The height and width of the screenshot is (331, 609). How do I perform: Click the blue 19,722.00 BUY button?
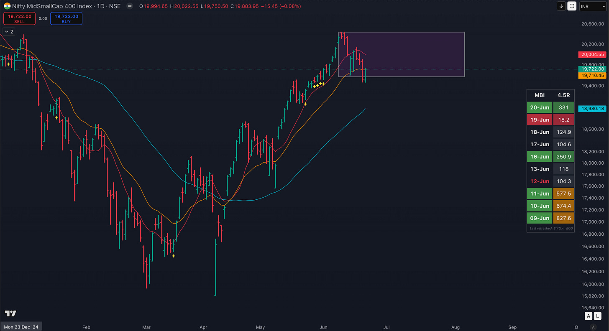[66, 18]
